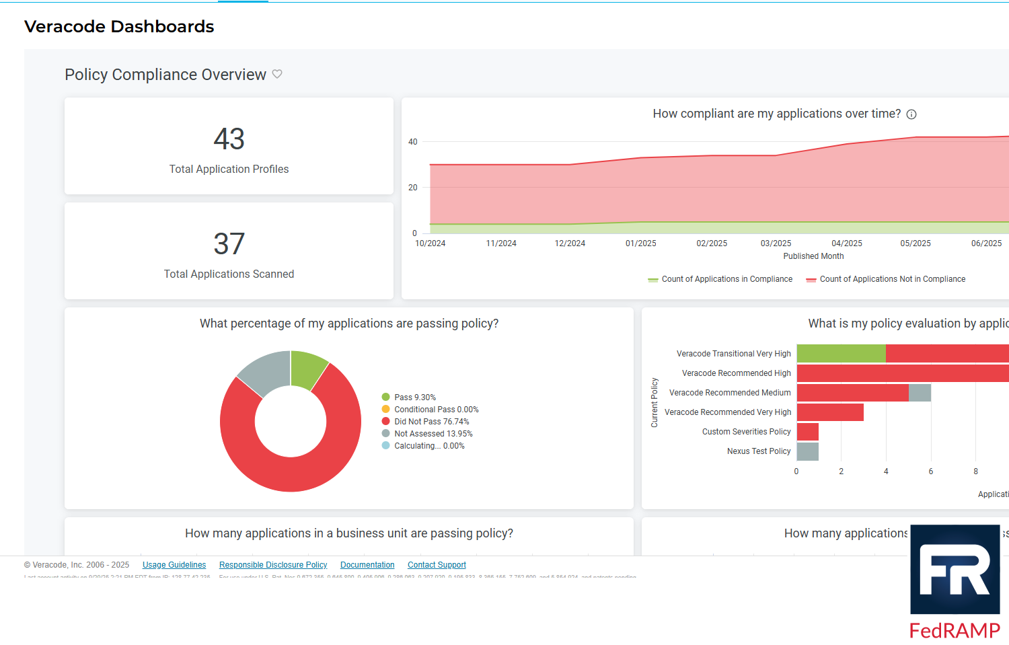The width and height of the screenshot is (1009, 645).
Task: Select the 43 Total Application Profiles card
Action: [229, 147]
